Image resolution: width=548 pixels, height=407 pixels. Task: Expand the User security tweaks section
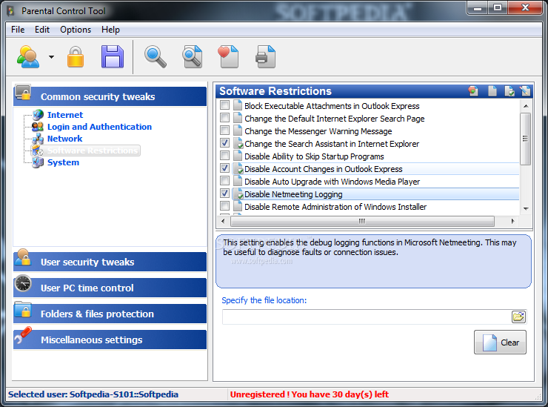(110, 262)
